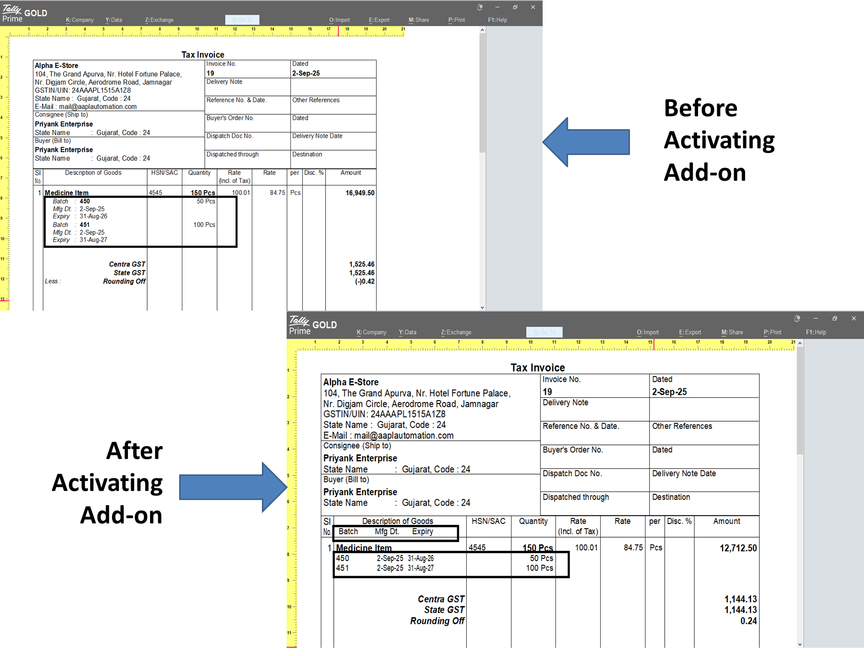Click the scrollbar down arrow on the bottom preview
The width and height of the screenshot is (864, 656).
tap(800, 644)
